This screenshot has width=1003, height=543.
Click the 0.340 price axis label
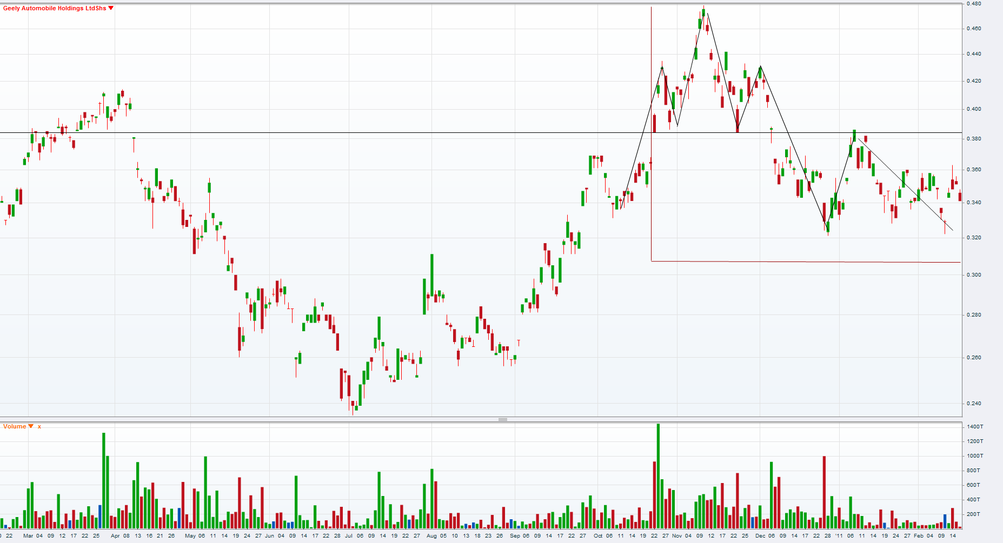click(974, 203)
